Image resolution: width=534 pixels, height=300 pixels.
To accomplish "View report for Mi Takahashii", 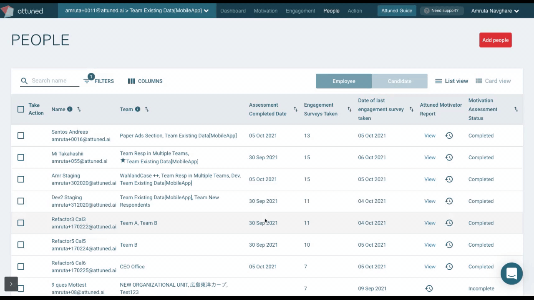I will click(430, 157).
